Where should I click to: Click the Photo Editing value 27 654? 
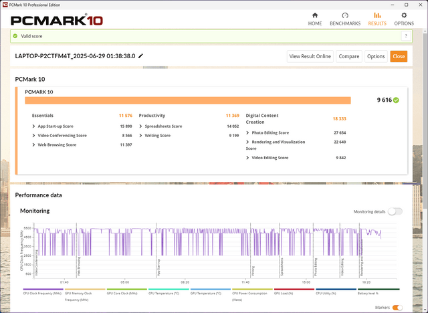[x=340, y=132]
